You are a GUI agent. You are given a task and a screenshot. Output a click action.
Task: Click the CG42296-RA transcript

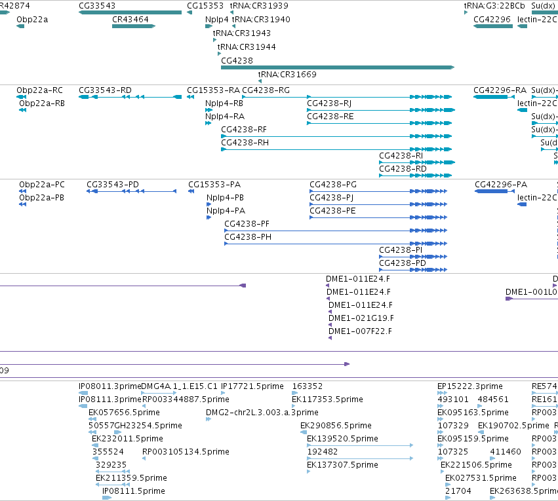(x=494, y=97)
